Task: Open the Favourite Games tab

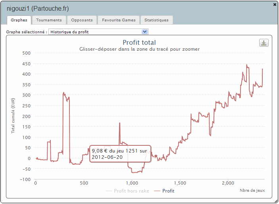Action: pyautogui.click(x=119, y=20)
